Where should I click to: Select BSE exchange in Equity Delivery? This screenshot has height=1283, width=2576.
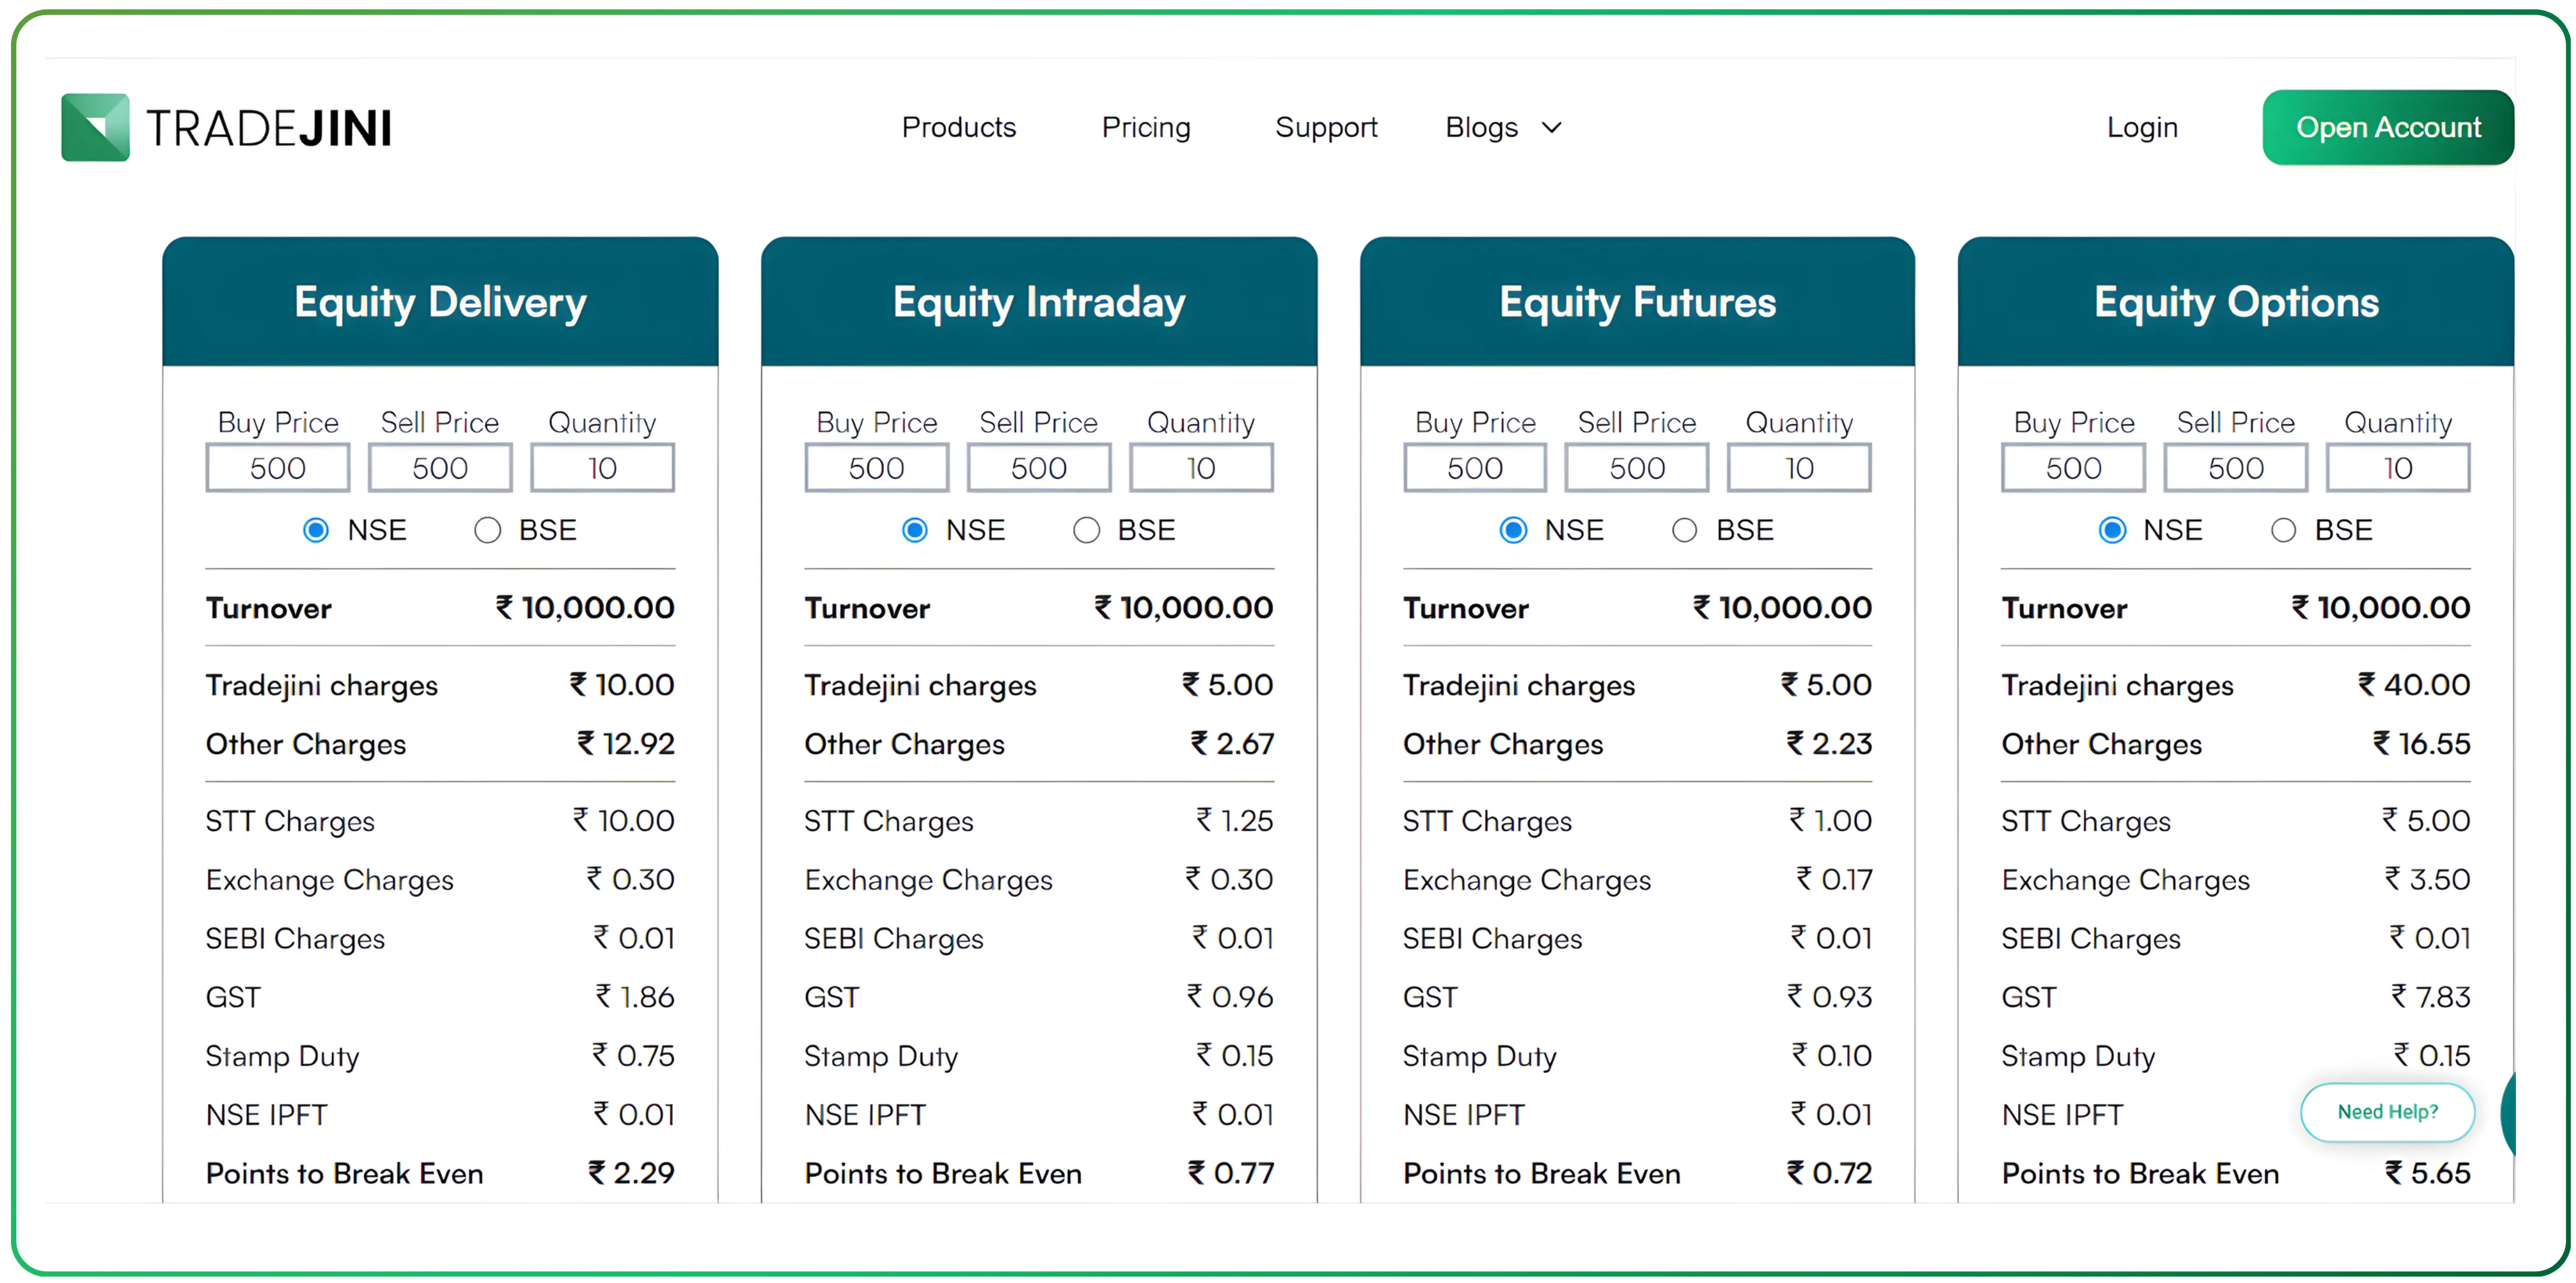tap(488, 531)
